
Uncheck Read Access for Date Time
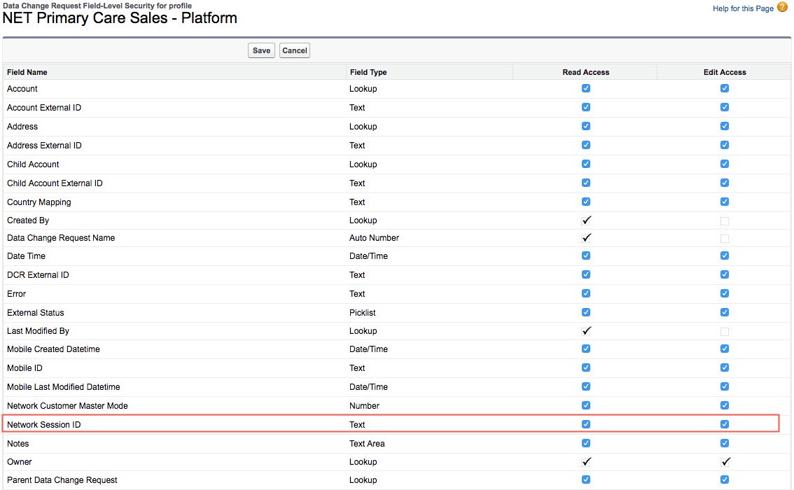click(x=586, y=255)
